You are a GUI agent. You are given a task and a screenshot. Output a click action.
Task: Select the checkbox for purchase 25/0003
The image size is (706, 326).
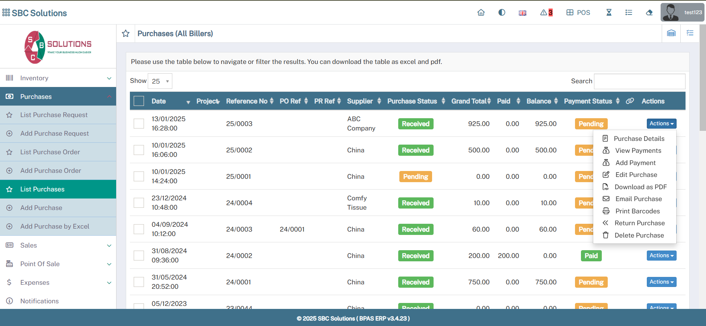139,124
